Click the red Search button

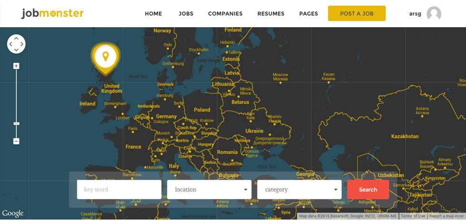click(368, 190)
